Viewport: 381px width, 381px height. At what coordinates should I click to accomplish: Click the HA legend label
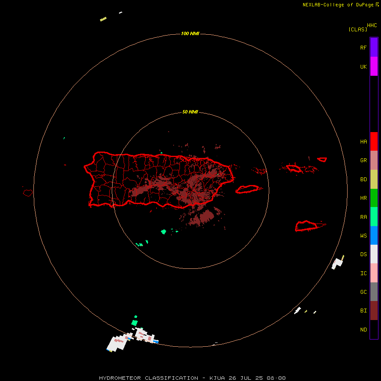363,142
